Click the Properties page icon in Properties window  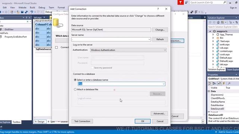click(219, 83)
